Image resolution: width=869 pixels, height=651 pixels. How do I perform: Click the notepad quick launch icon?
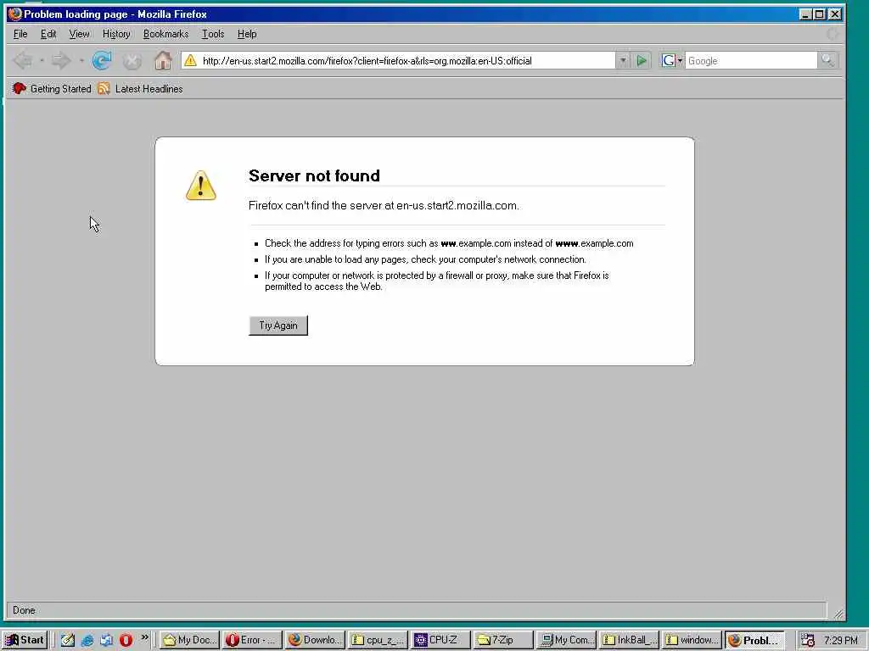click(x=68, y=640)
